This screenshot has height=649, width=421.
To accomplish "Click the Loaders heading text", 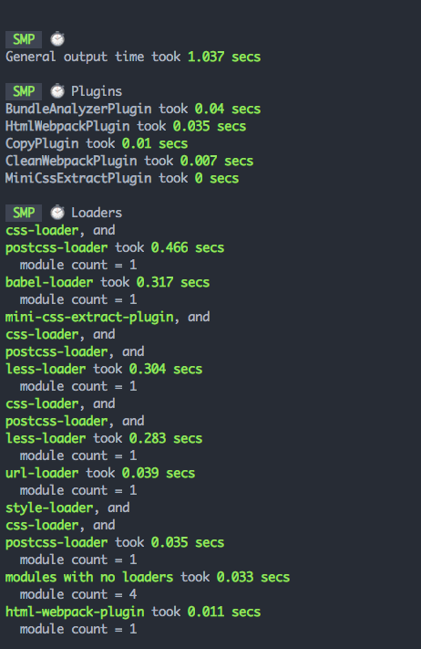I will [97, 213].
